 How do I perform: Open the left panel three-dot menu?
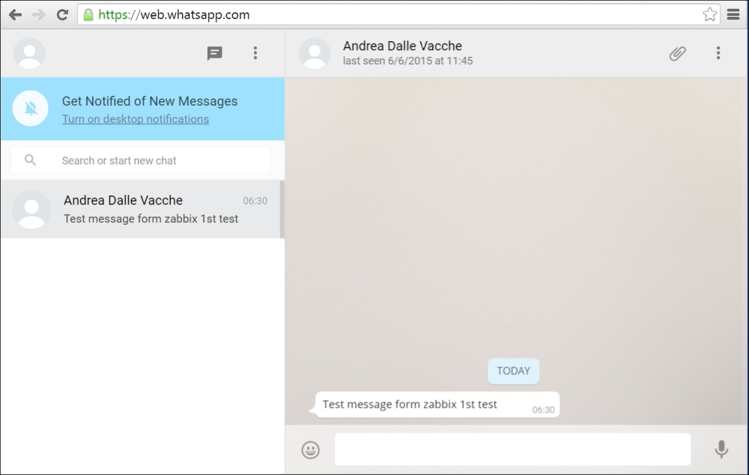tap(255, 53)
